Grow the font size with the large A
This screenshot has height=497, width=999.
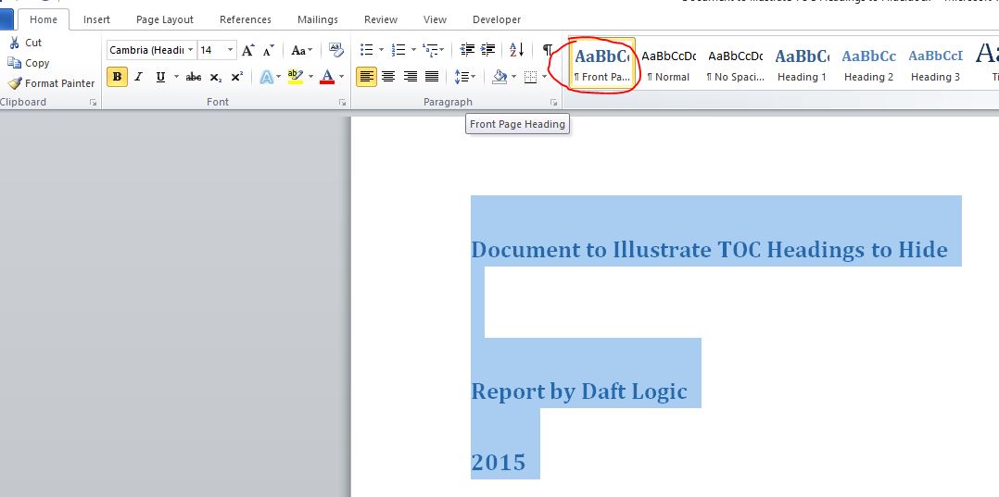tap(247, 50)
